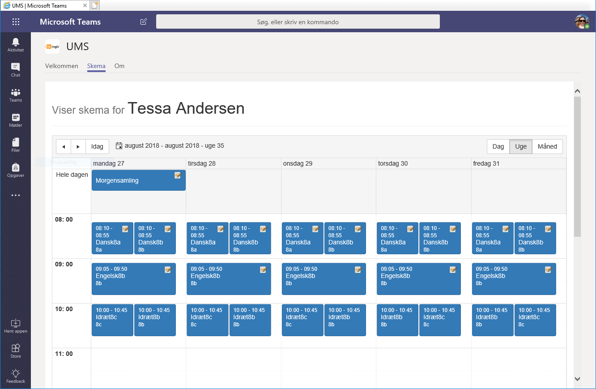Open Wednesday Idræt8b 10:00 lesson
Image resolution: width=596 pixels, height=389 pixels.
point(345,320)
